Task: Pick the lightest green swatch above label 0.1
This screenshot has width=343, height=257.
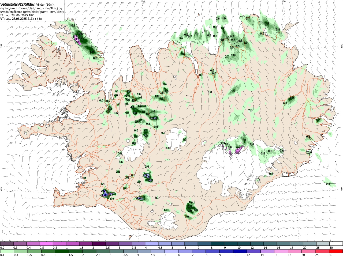Action: click(x=7, y=251)
